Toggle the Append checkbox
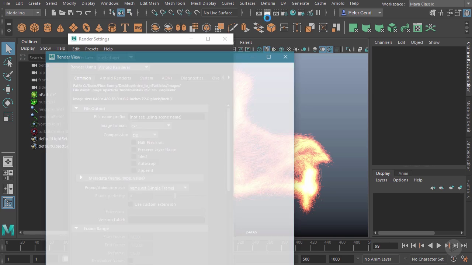 (134, 170)
